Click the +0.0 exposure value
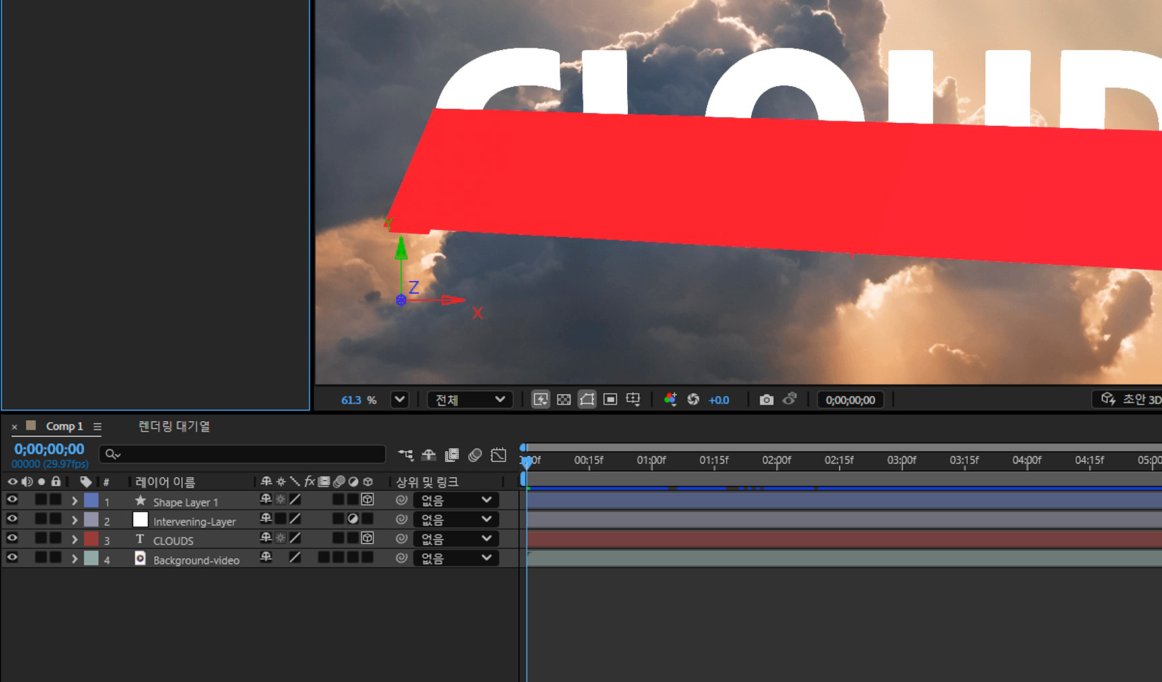The width and height of the screenshot is (1162, 682). (x=719, y=400)
